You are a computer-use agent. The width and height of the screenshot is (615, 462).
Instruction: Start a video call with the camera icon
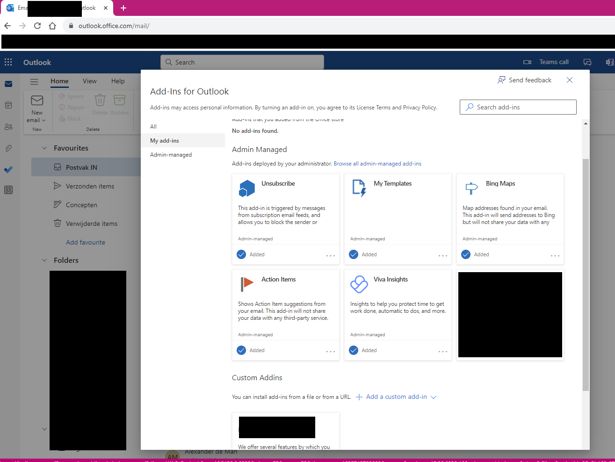(527, 62)
